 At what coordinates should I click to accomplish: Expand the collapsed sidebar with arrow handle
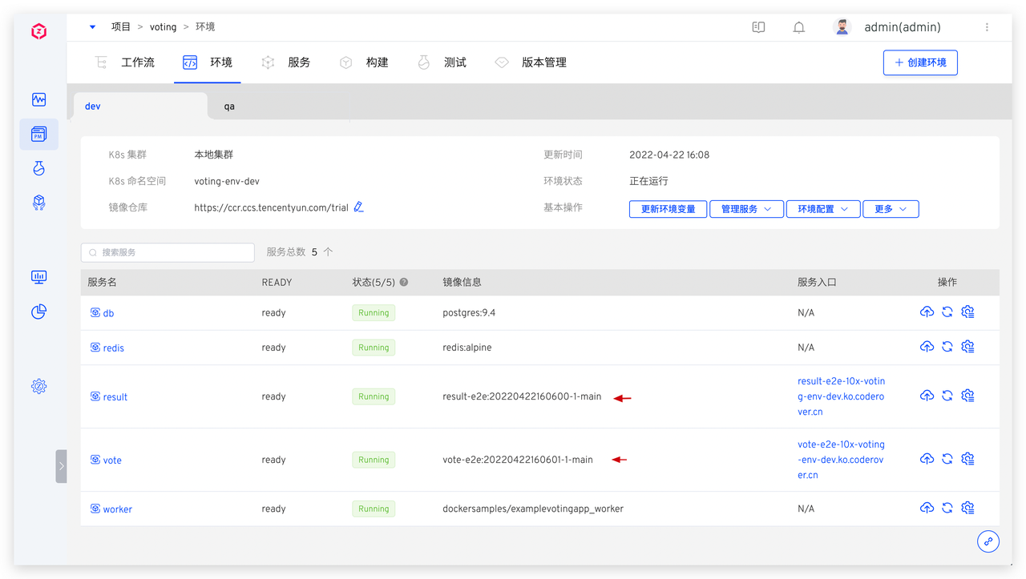point(62,465)
